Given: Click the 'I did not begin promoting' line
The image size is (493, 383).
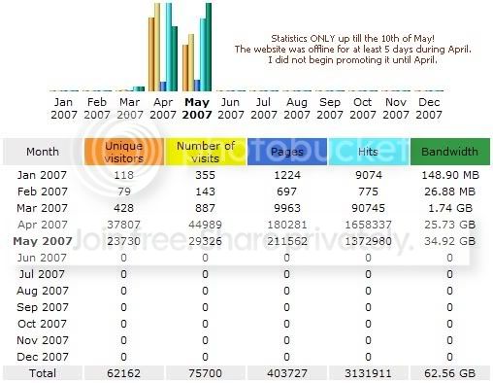Looking at the screenshot, I should pyautogui.click(x=352, y=60).
